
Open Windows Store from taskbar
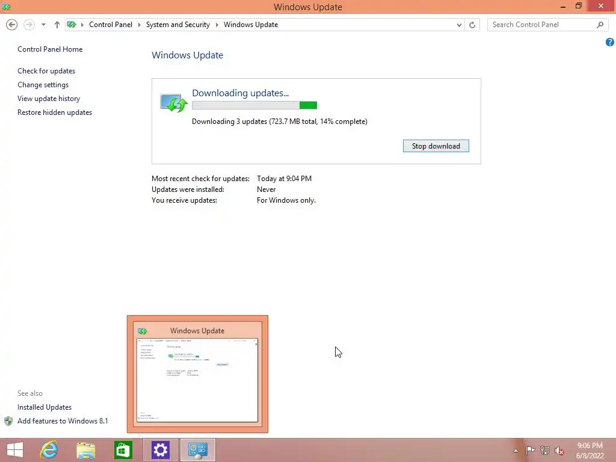click(x=123, y=450)
